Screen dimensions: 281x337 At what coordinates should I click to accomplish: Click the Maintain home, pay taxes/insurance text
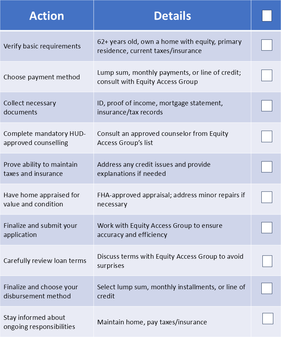pyautogui.click(x=152, y=322)
